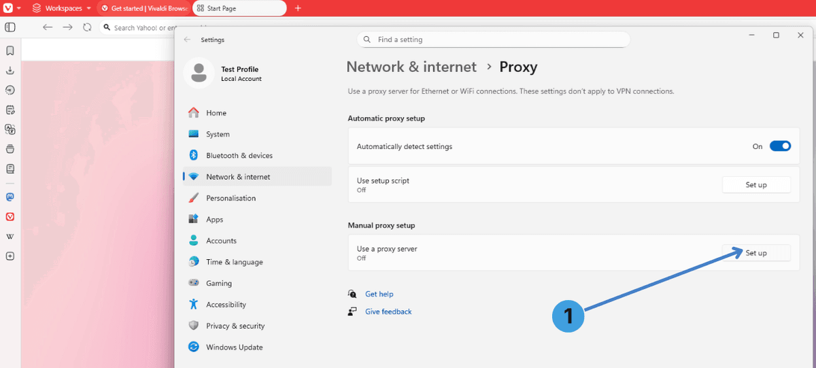The width and height of the screenshot is (816, 368).
Task: Open the Accounts settings category
Action: click(257, 241)
